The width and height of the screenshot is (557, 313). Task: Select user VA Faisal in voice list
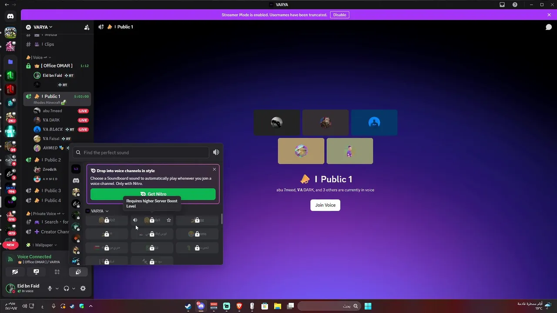pos(51,139)
